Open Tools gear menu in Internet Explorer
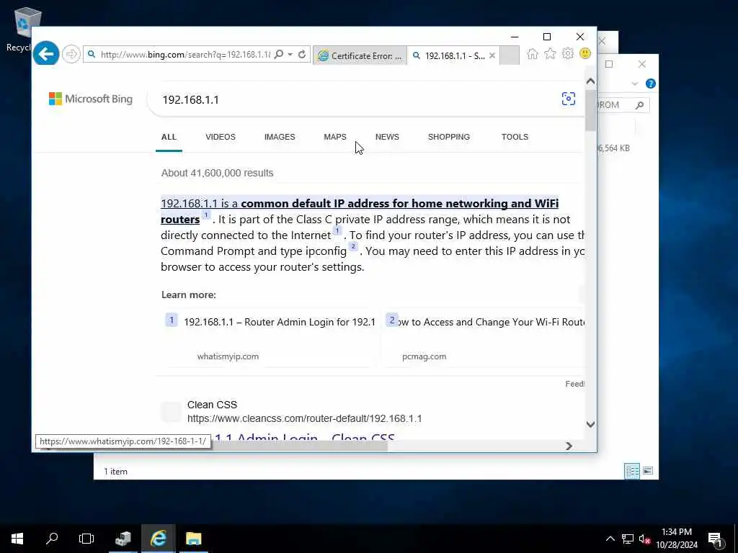Image resolution: width=738 pixels, height=553 pixels. point(568,53)
